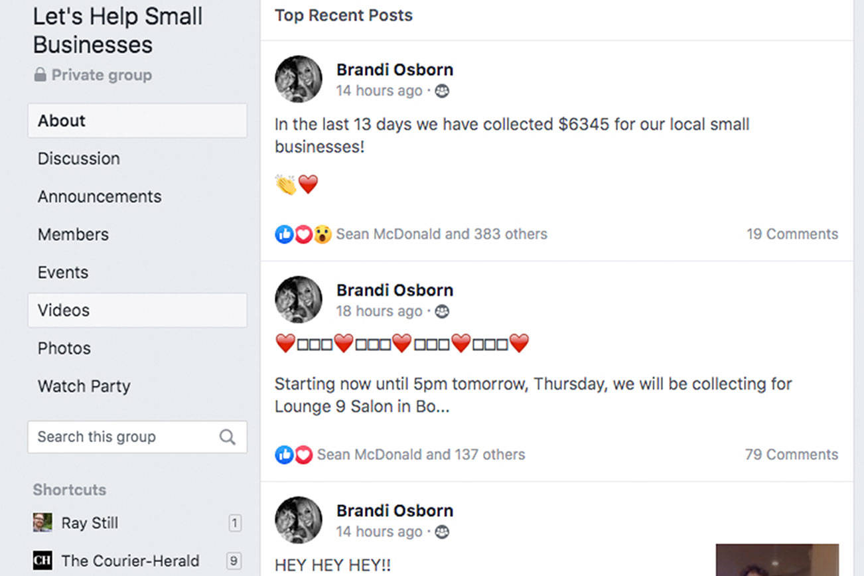Image resolution: width=864 pixels, height=576 pixels.
Task: Click Brandi Osborn's name on the 18 hours ago post
Action: [x=395, y=290]
